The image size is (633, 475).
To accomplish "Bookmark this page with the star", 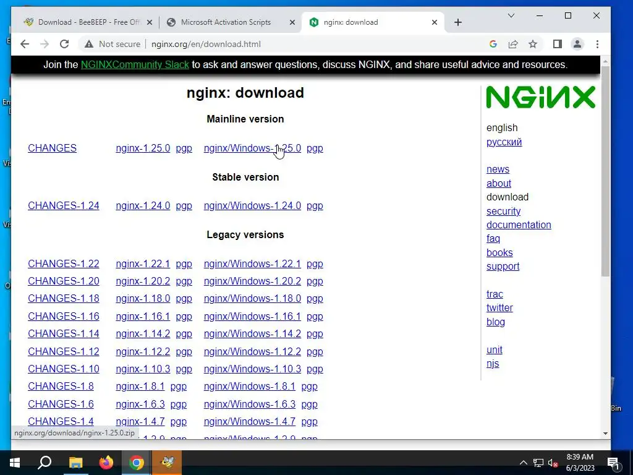I will pos(533,44).
